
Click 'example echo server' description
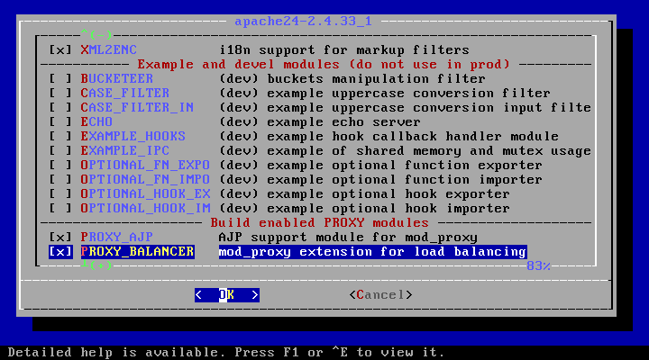[344, 121]
